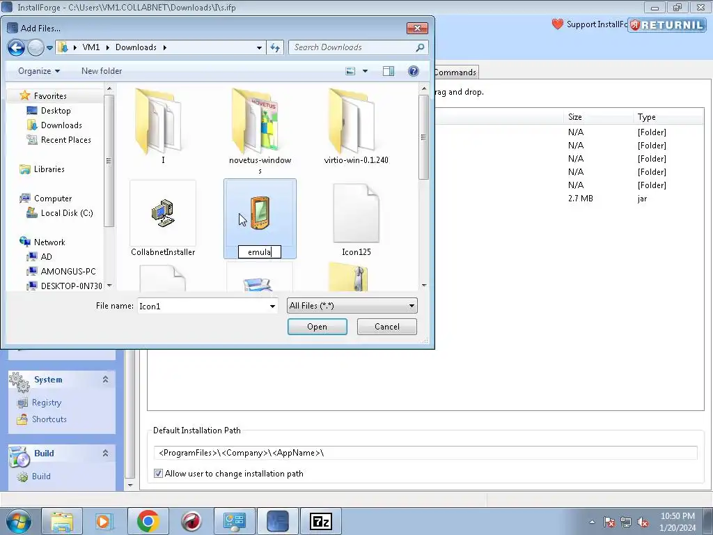This screenshot has height=535, width=713.
Task: Select Computer in the navigation pane
Action: click(53, 199)
